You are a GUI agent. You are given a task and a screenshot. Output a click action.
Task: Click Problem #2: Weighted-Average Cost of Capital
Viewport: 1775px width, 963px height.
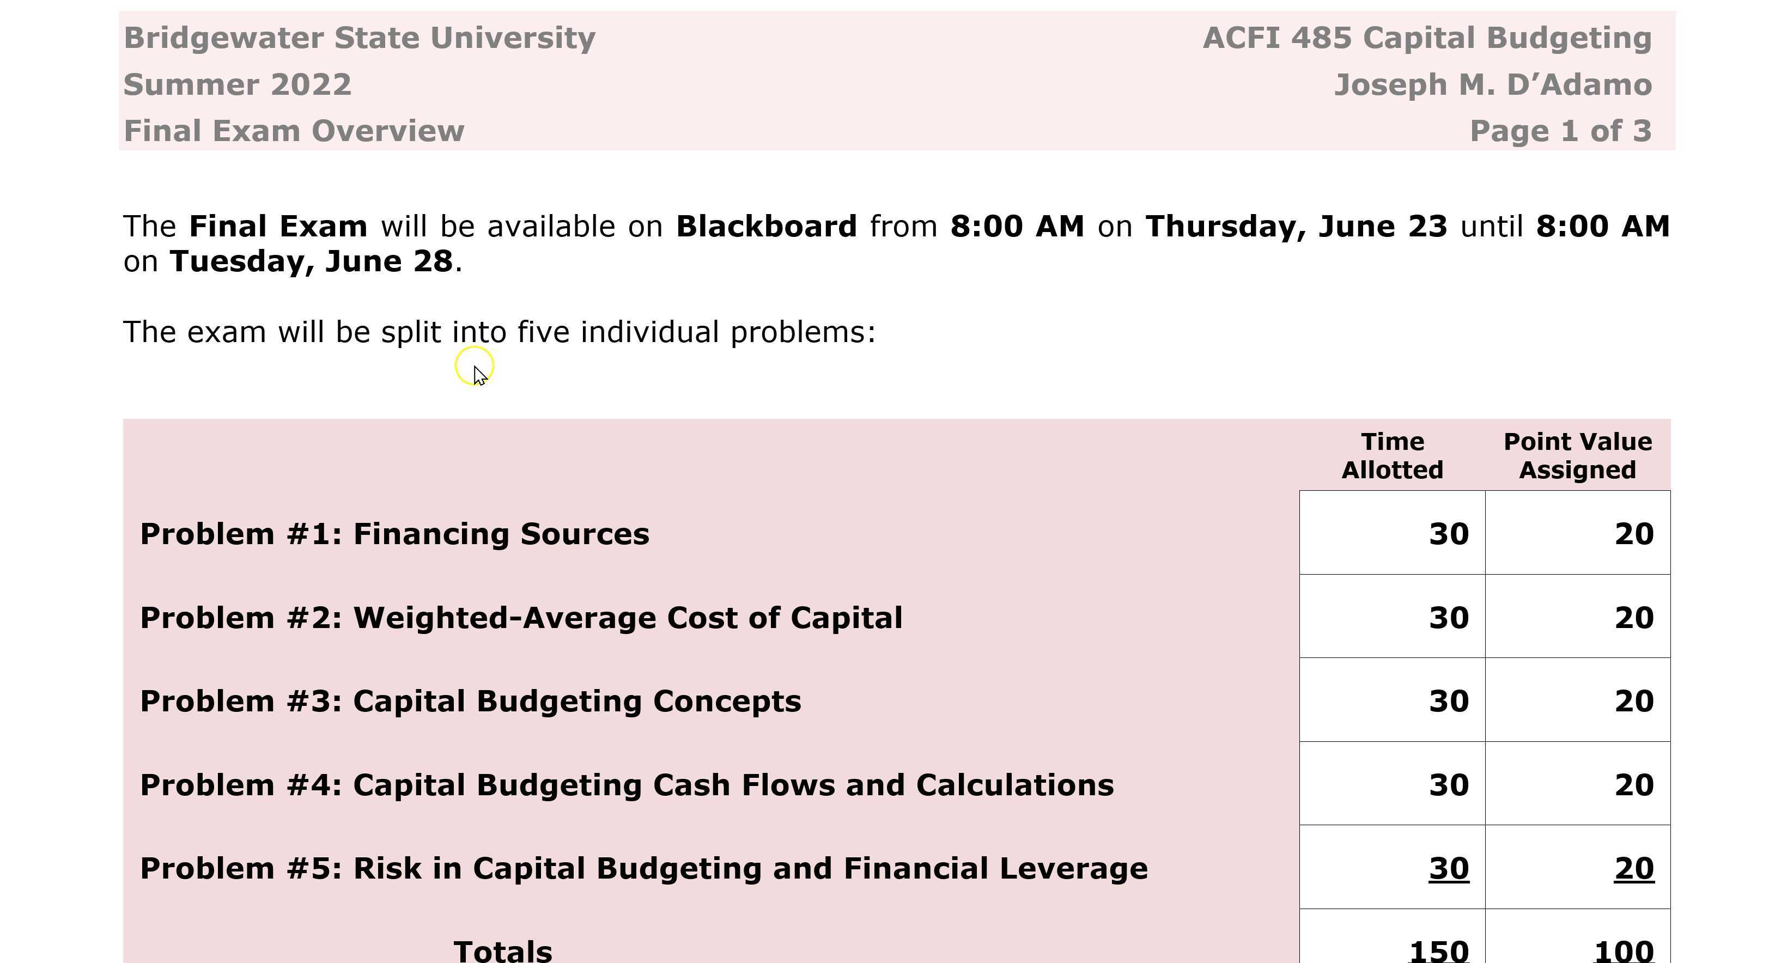click(x=521, y=617)
